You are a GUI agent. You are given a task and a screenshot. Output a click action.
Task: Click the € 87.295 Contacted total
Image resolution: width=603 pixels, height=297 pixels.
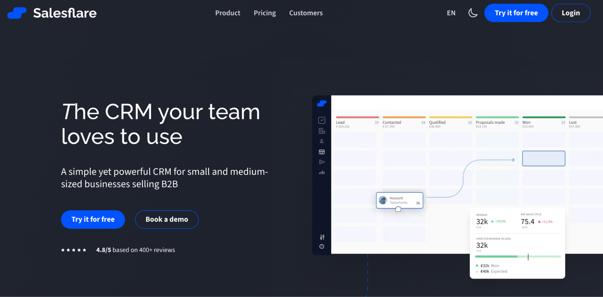tap(389, 127)
